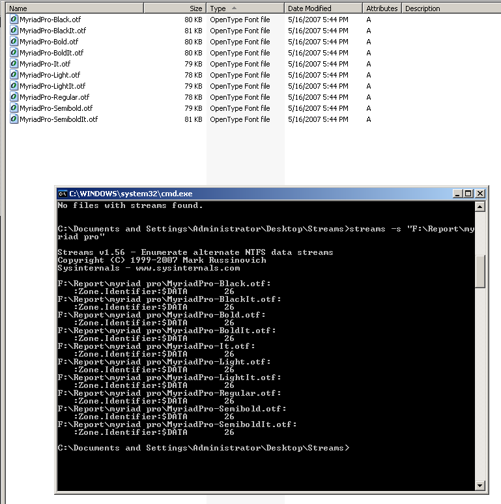Click the Copyright Mark Russinovich line
The height and width of the screenshot is (504, 501).
pyautogui.click(x=162, y=260)
